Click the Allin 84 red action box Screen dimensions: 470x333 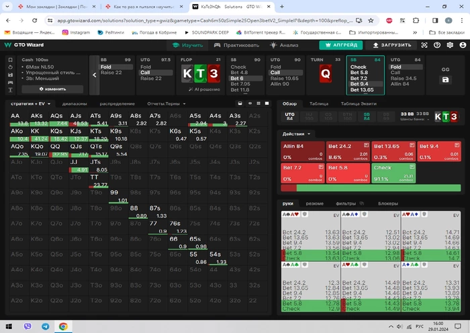[x=302, y=151]
